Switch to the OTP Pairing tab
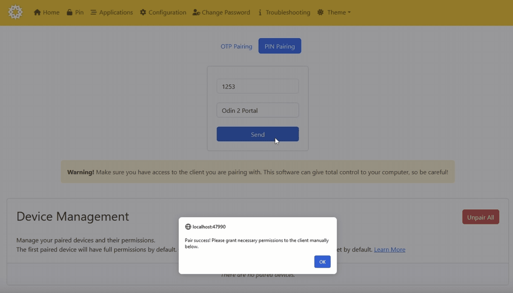This screenshot has width=513, height=293. pyautogui.click(x=236, y=46)
